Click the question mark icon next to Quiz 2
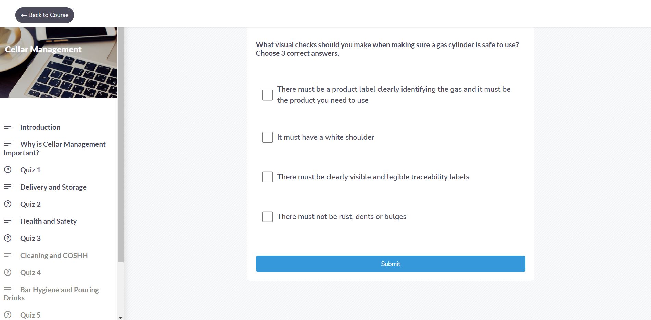The image size is (651, 320). (x=8, y=204)
